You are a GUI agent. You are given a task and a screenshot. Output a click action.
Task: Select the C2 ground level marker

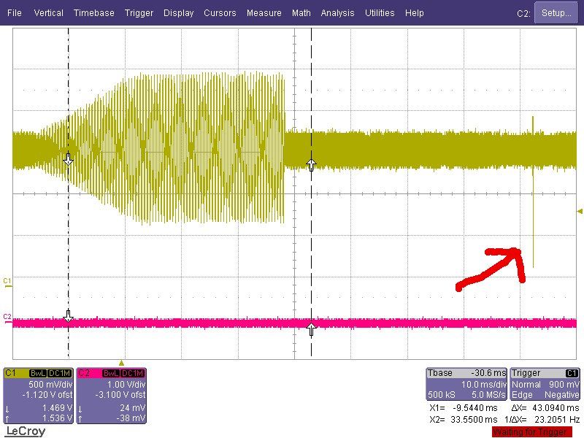tap(7, 318)
